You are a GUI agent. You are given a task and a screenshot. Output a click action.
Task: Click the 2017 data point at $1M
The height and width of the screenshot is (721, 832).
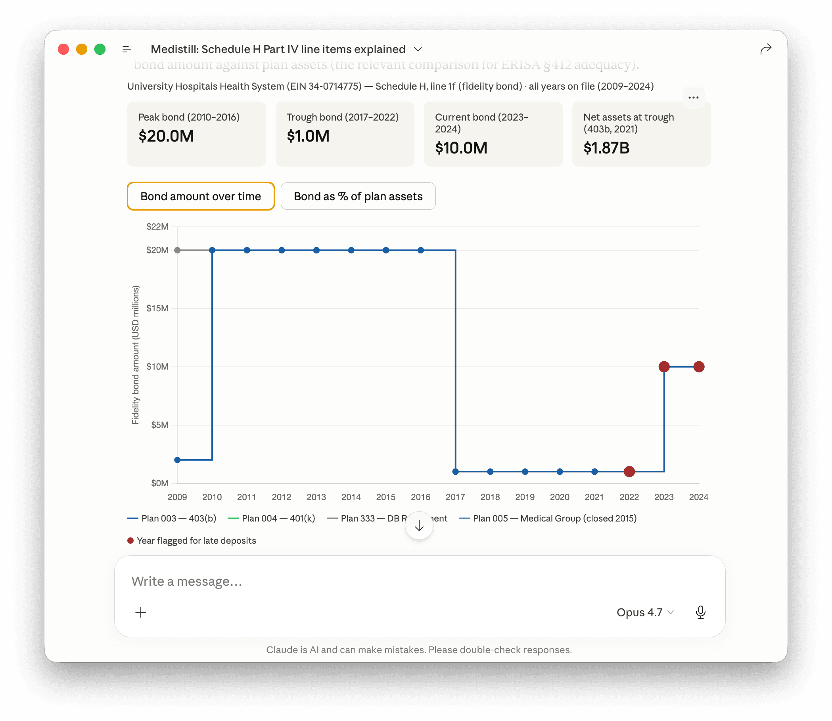pyautogui.click(x=455, y=472)
